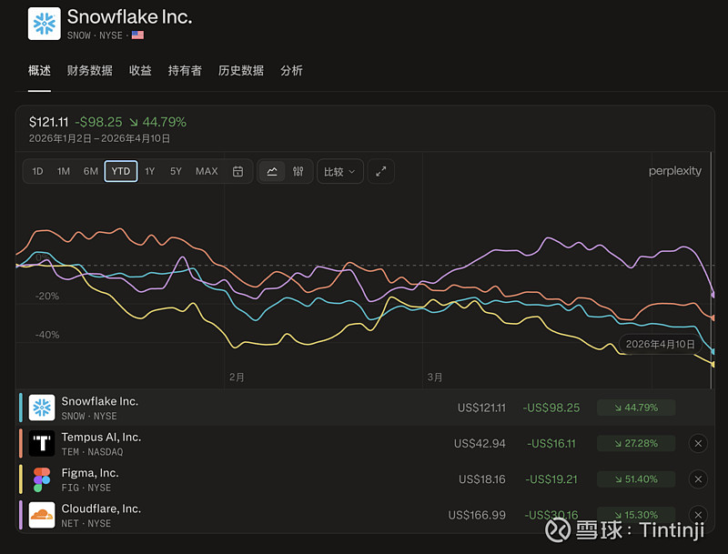Click the Snowflake logo icon in header
The height and width of the screenshot is (554, 728).
coord(44,24)
